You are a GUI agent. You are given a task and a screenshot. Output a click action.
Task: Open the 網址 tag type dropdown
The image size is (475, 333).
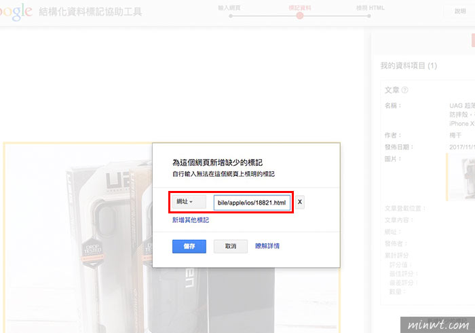[189, 202]
